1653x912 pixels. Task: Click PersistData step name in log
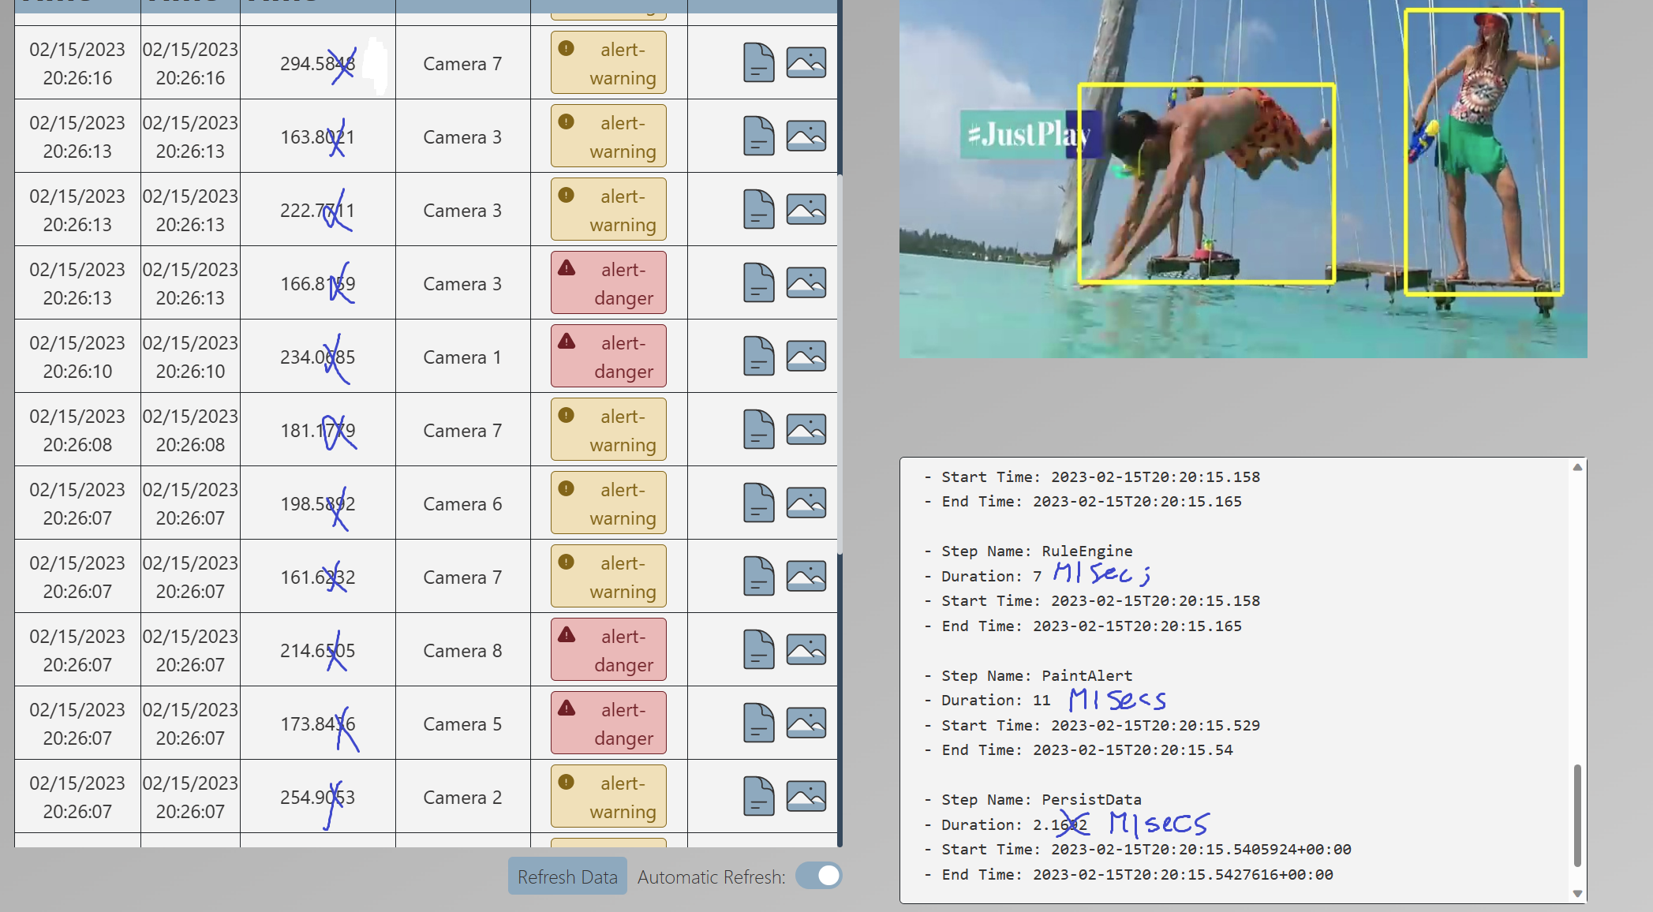[1090, 799]
